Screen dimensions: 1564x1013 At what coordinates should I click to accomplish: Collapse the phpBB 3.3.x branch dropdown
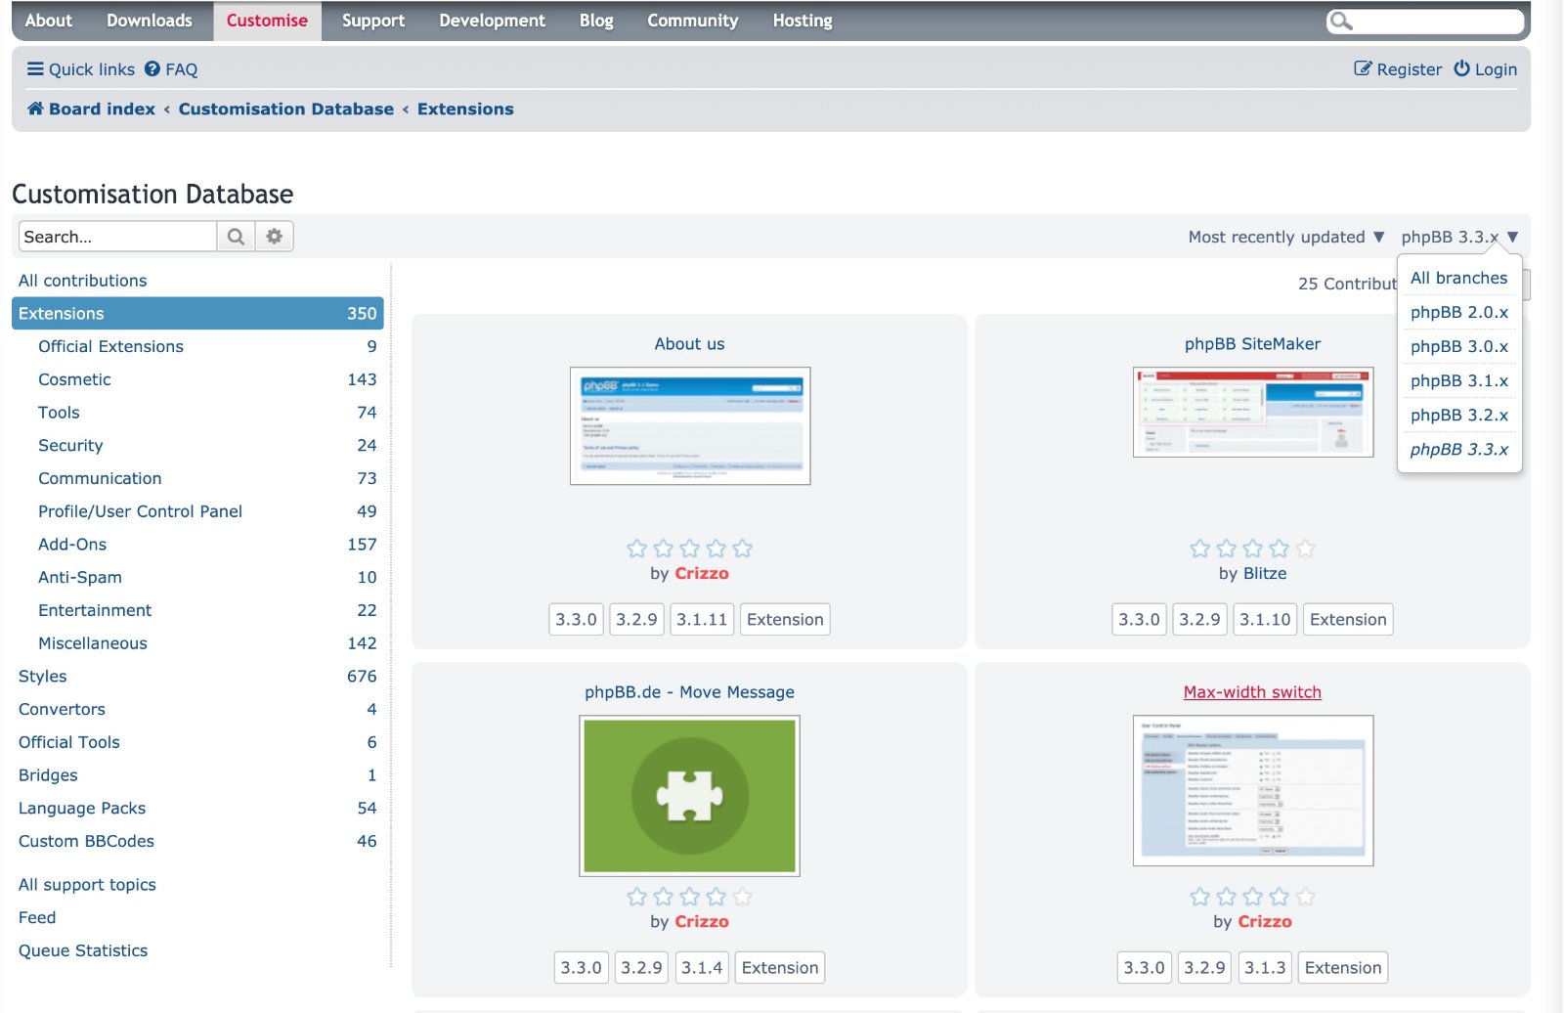1458,237
